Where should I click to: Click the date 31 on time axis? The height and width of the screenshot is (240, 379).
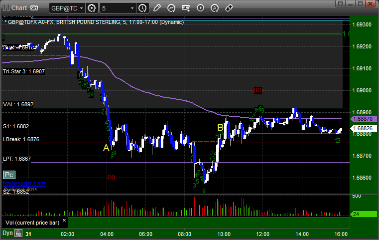click(28, 234)
